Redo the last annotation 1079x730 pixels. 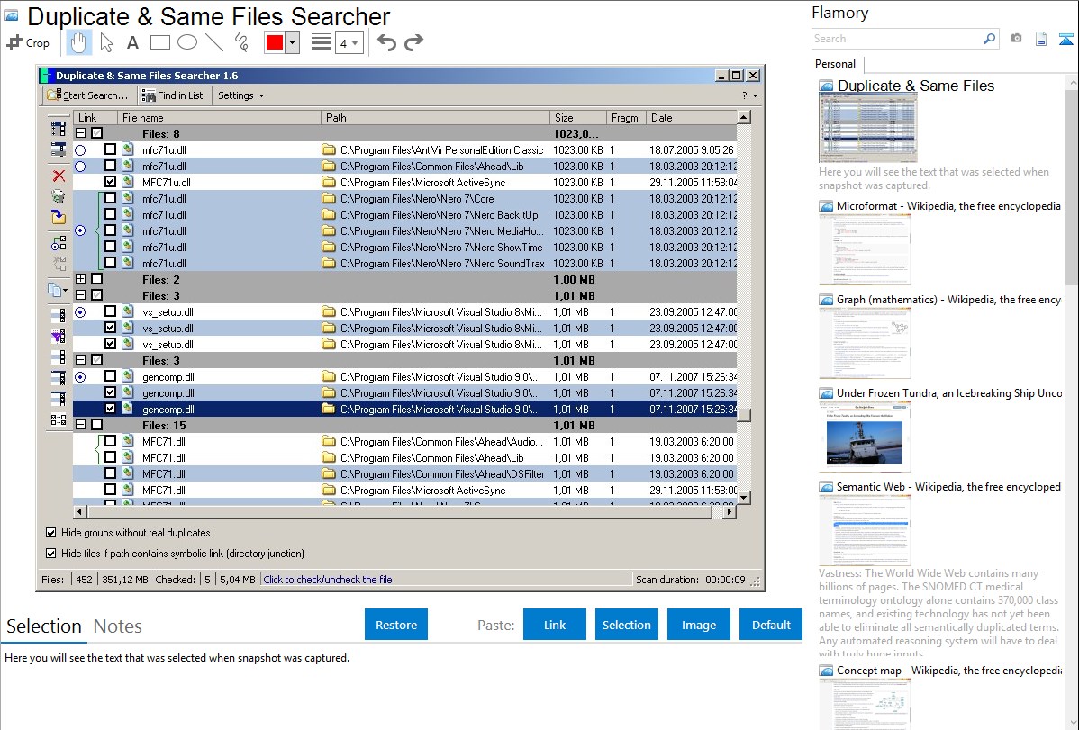pos(413,42)
